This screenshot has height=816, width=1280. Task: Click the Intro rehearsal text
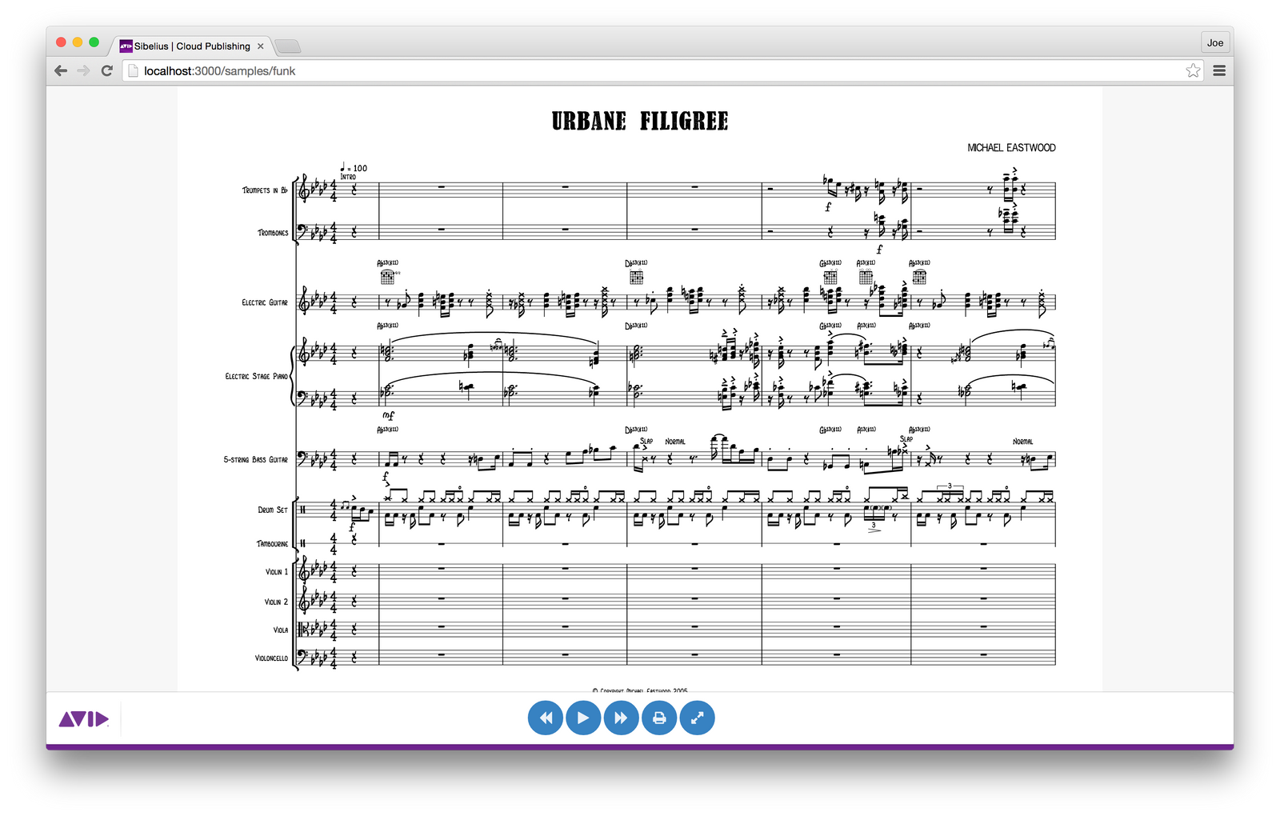click(348, 177)
